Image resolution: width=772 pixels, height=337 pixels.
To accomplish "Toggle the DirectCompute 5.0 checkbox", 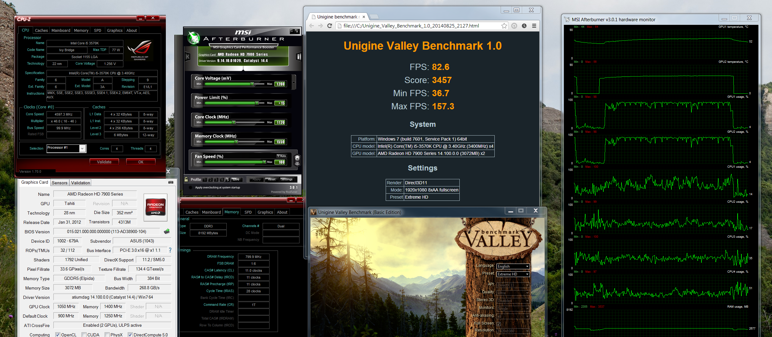I will [130, 335].
